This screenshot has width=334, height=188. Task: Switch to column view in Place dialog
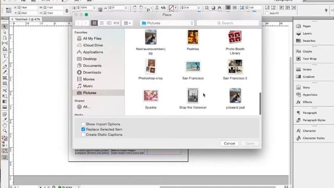109,23
